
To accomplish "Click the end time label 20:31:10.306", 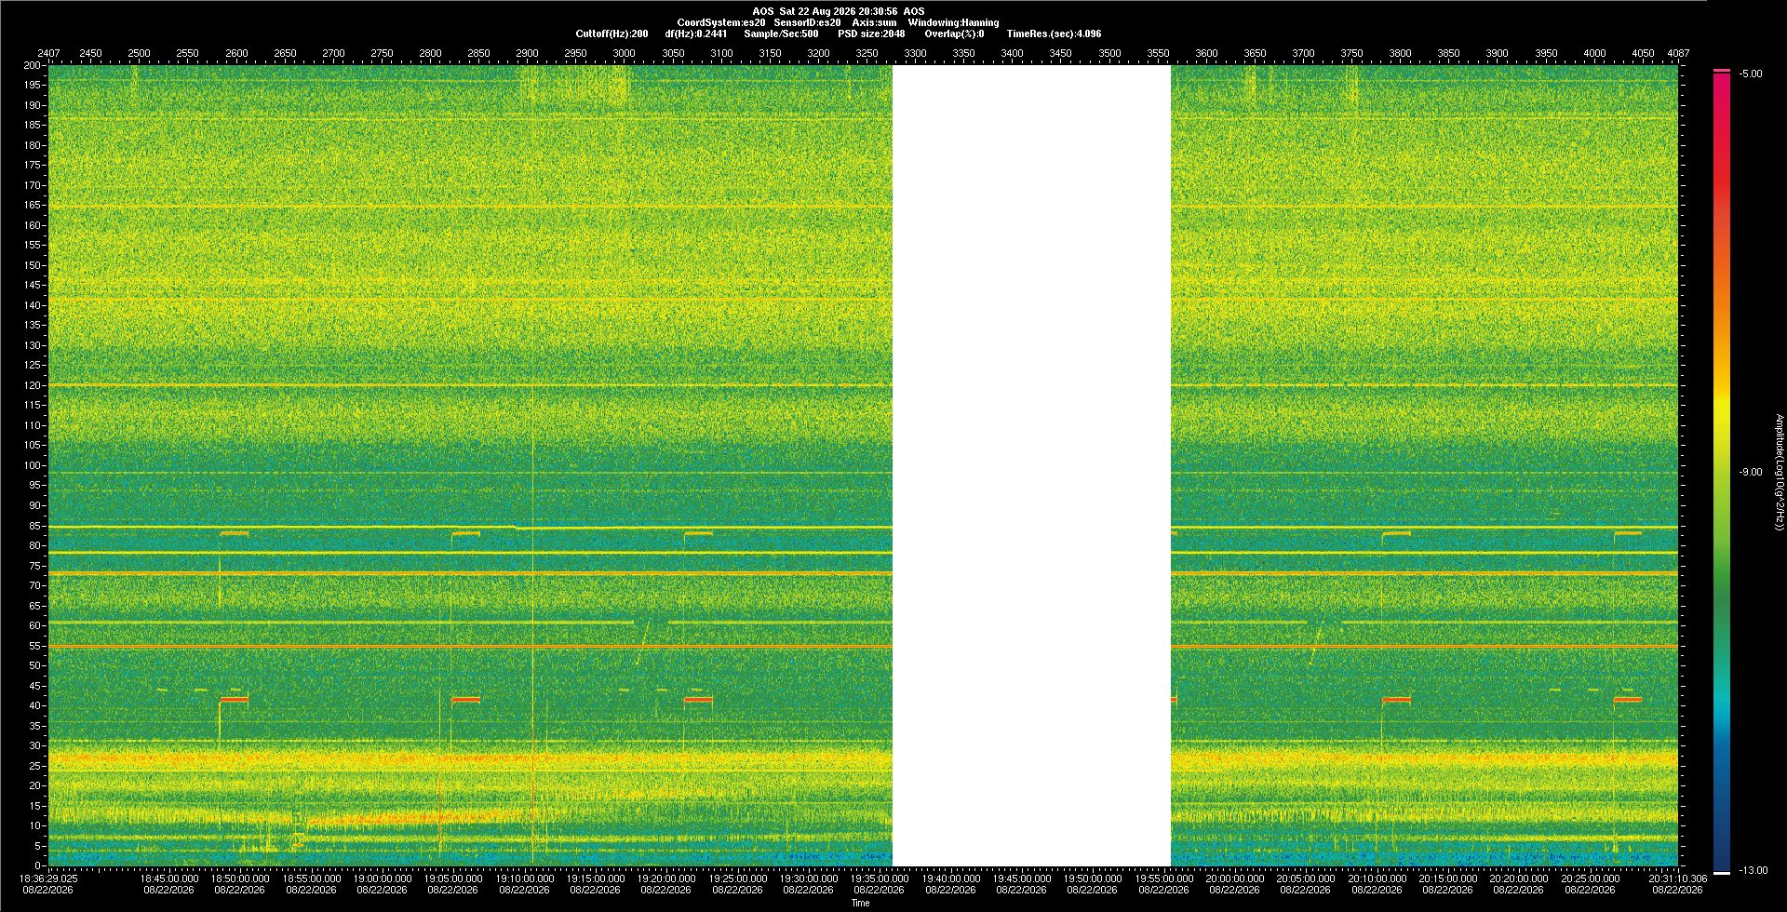I will (x=1678, y=878).
